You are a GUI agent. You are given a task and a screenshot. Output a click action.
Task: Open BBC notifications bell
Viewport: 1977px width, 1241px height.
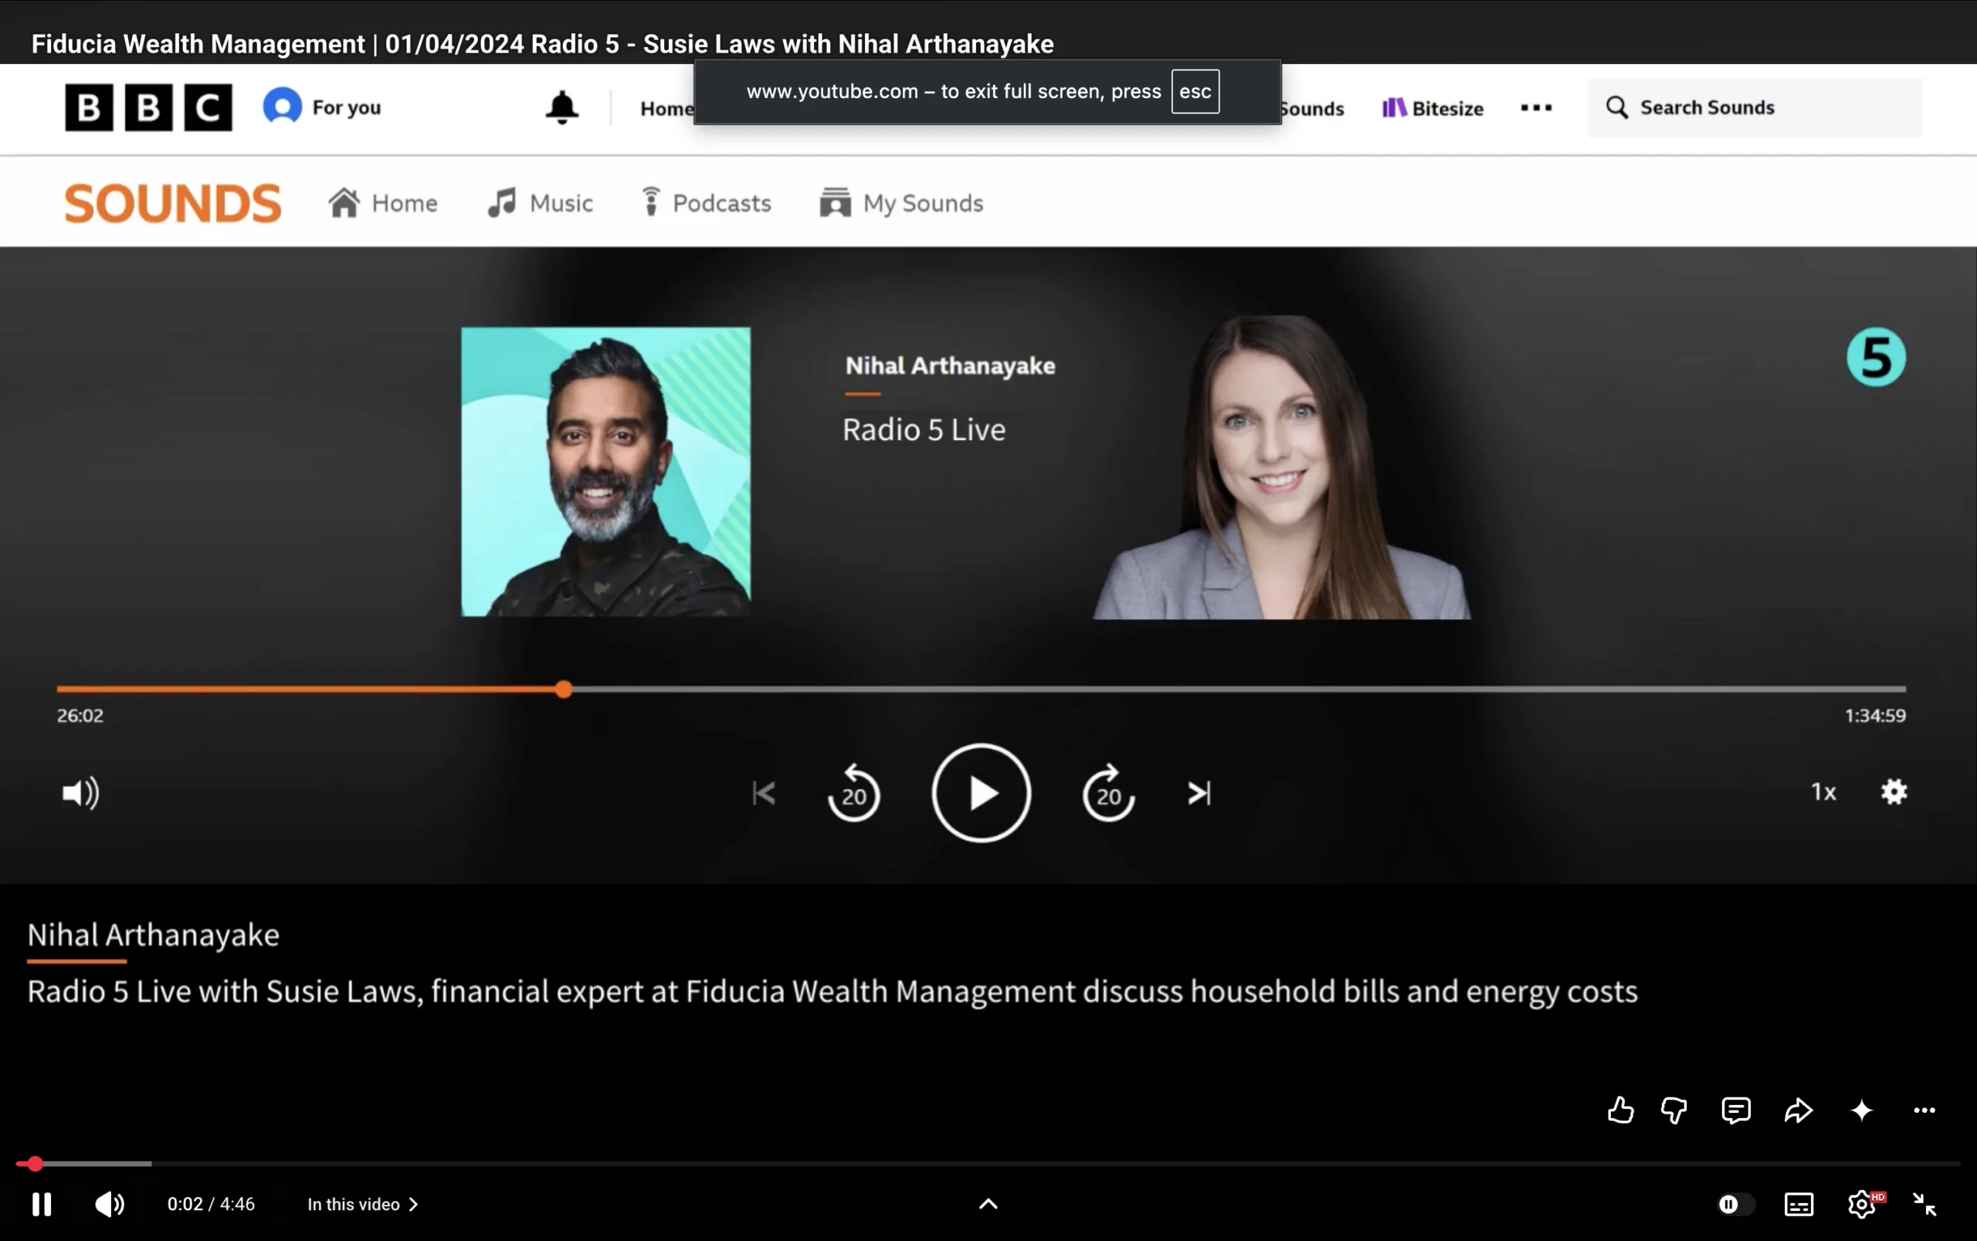(x=562, y=107)
